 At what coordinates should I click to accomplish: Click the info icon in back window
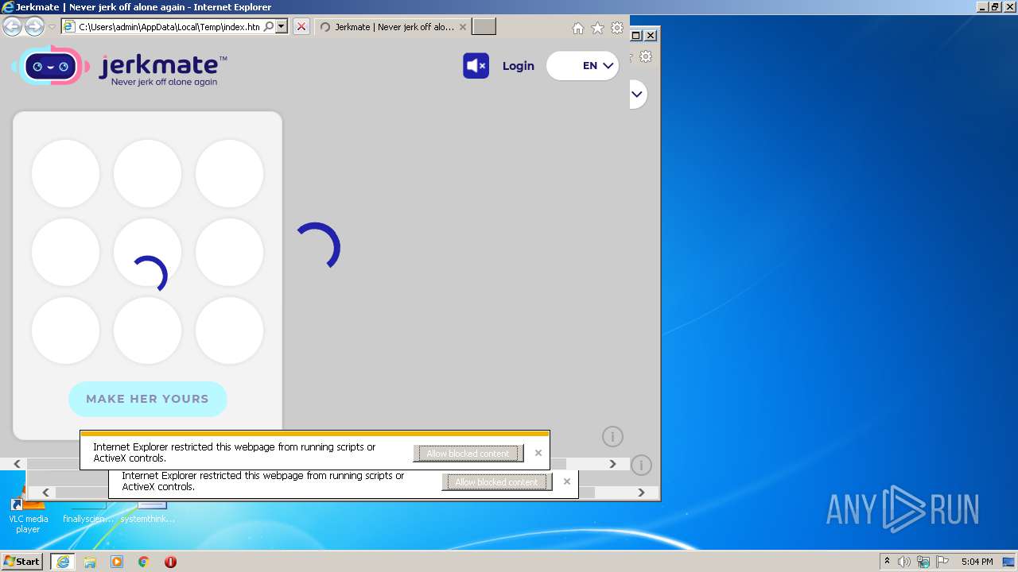tap(641, 465)
